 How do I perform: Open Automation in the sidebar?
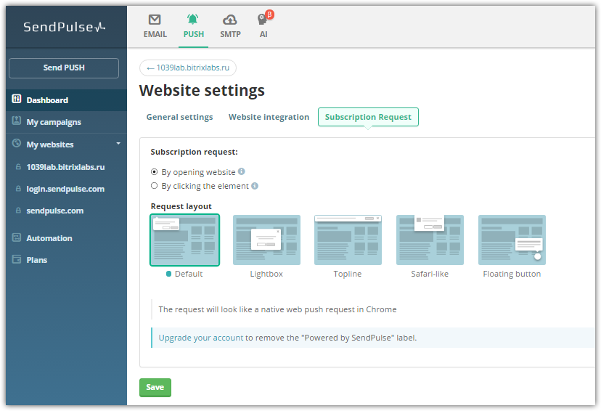coord(49,238)
